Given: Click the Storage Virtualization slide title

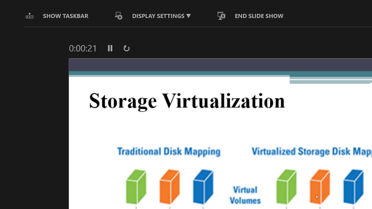Looking at the screenshot, I should pos(187,101).
